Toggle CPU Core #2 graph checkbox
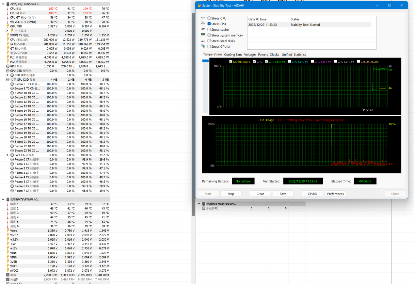Screen dimensions: 414x284 click(x=290, y=61)
